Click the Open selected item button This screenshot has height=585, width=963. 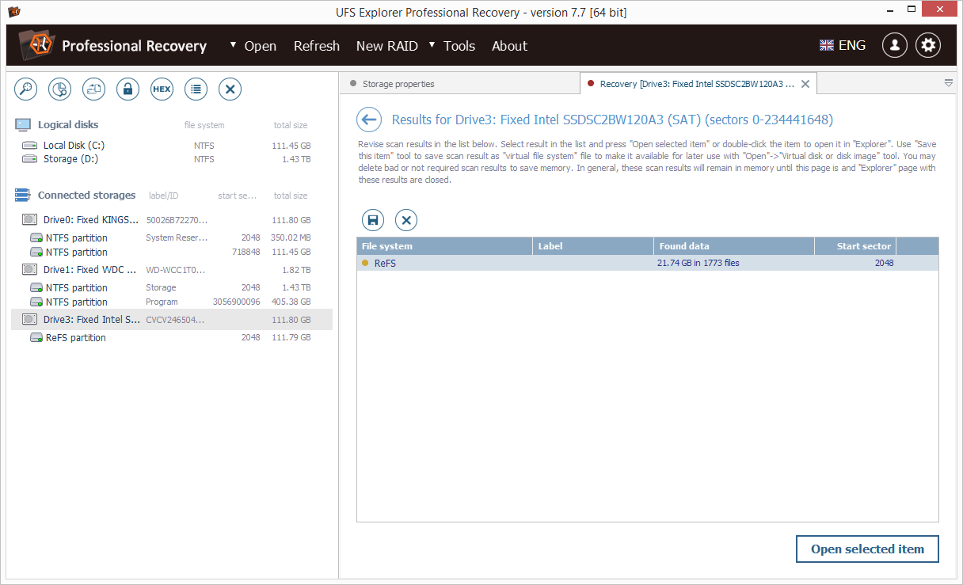click(867, 549)
